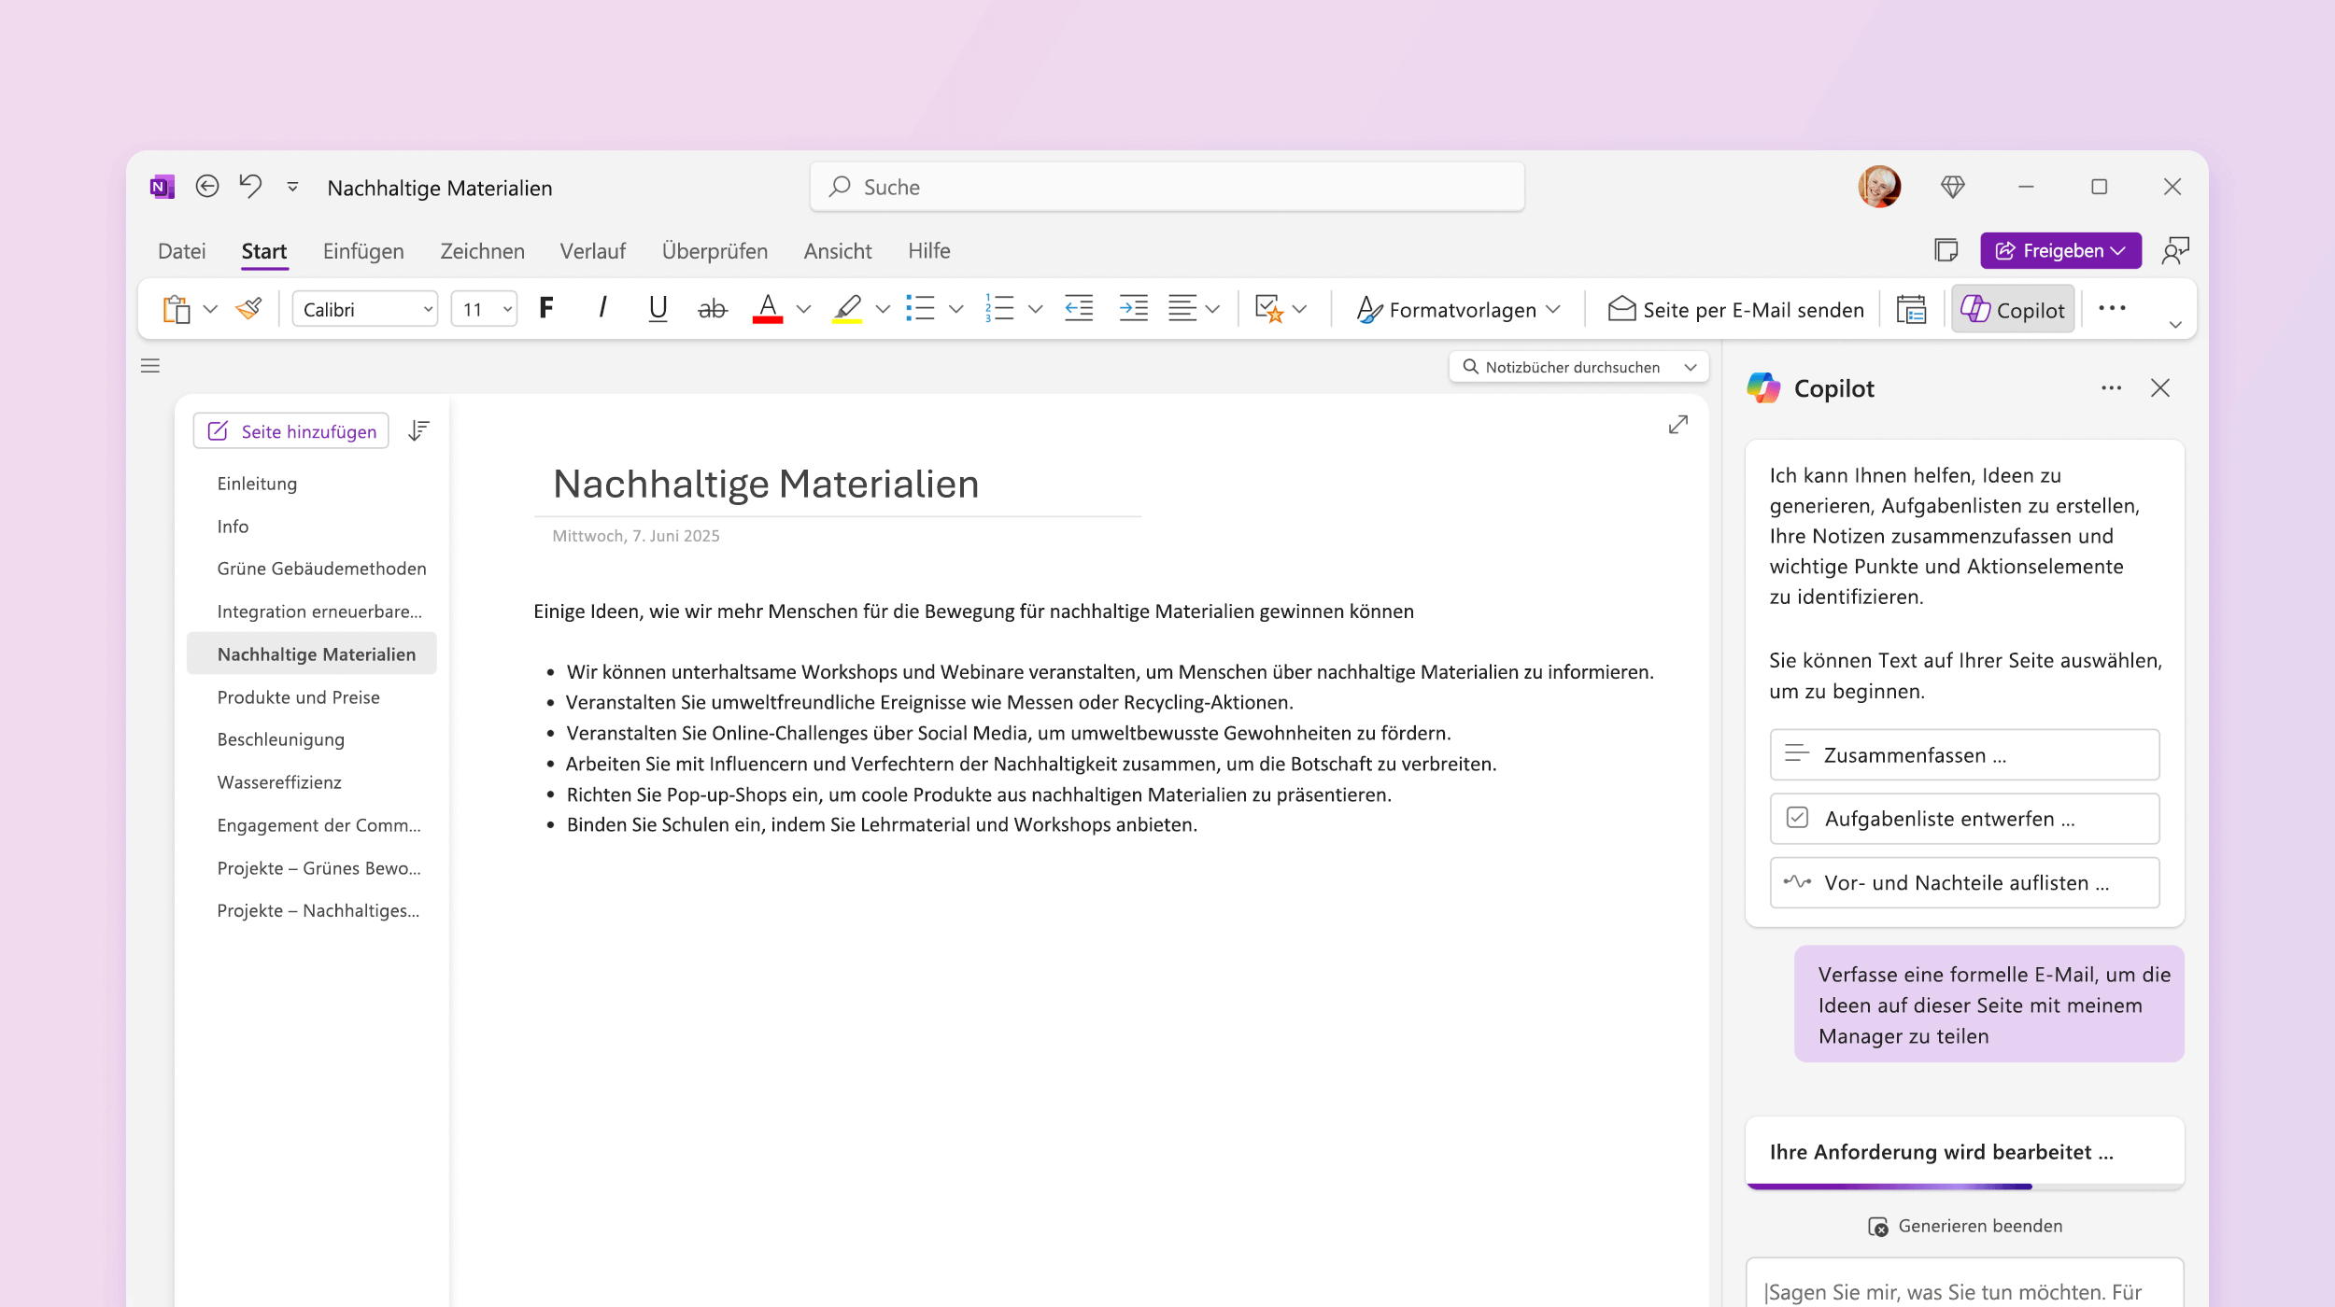Viewport: 2335px width, 1307px height.
Task: Click Zusammenfassen button in Copilot
Action: [x=1963, y=753]
